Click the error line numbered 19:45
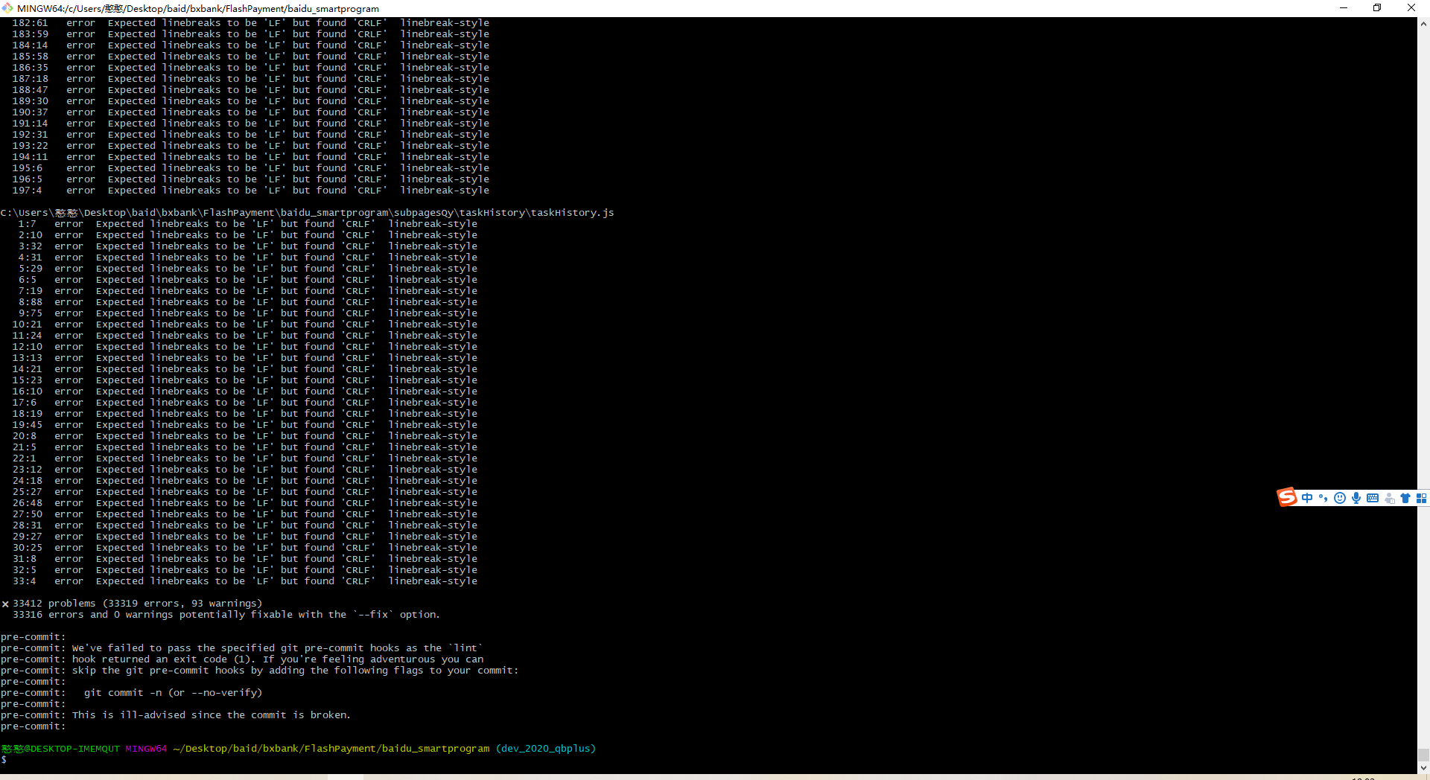Screen dimensions: 1430x780 click(244, 425)
